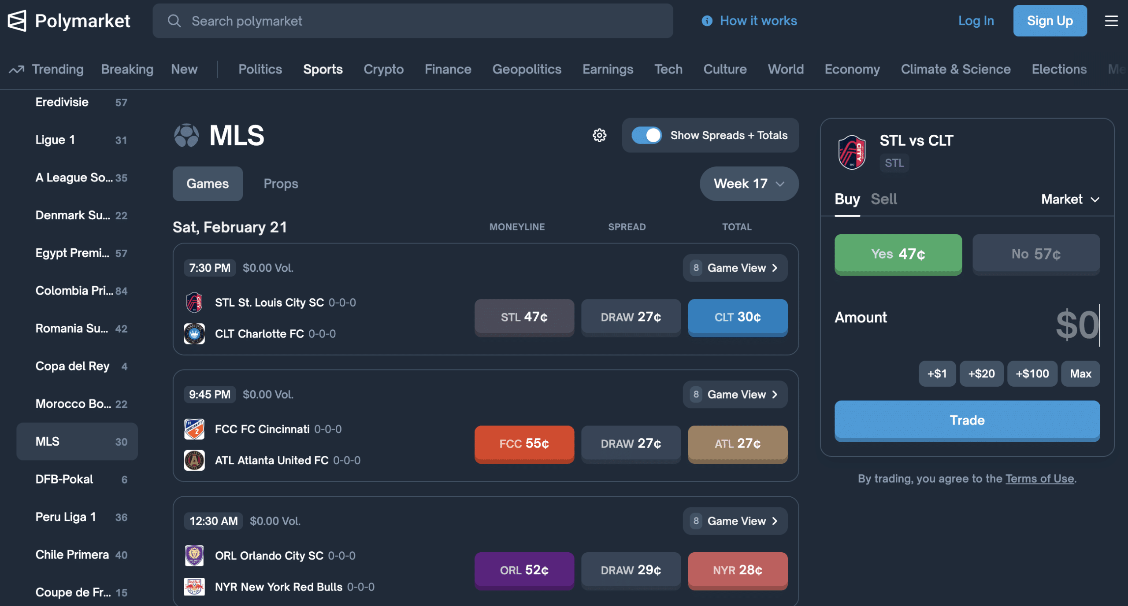Click the St. Louis City SC crest
This screenshot has width=1128, height=606.
195,303
